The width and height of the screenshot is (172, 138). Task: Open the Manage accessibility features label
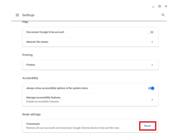[x=43, y=97]
